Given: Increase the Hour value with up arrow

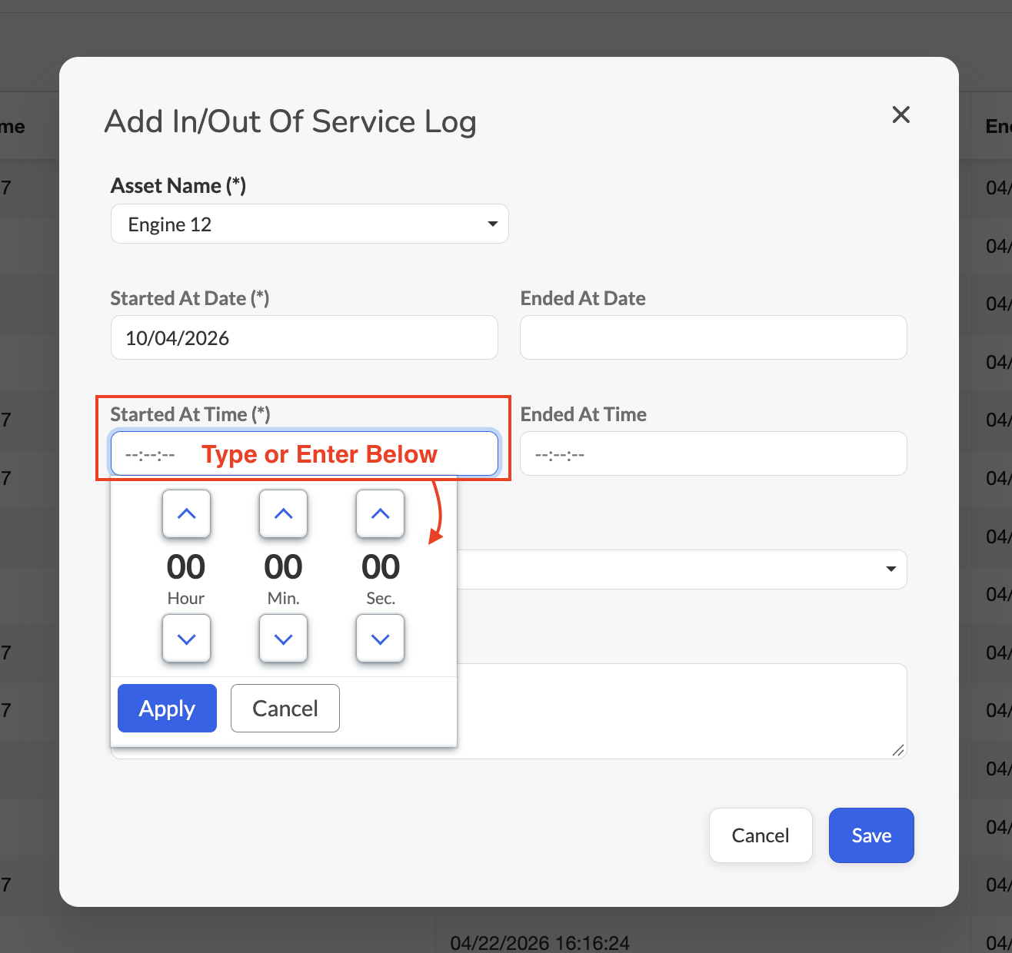Looking at the screenshot, I should (x=186, y=514).
